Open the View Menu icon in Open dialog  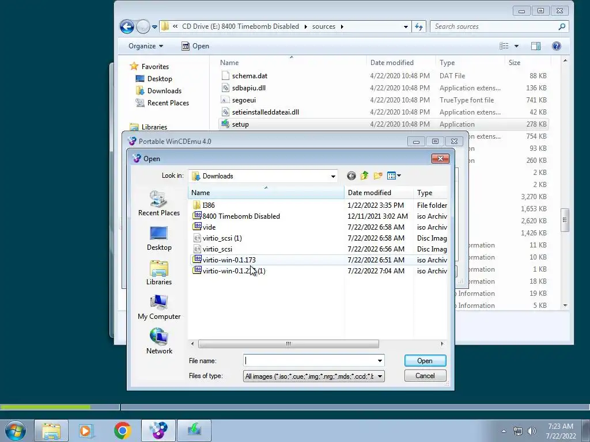pyautogui.click(x=394, y=176)
